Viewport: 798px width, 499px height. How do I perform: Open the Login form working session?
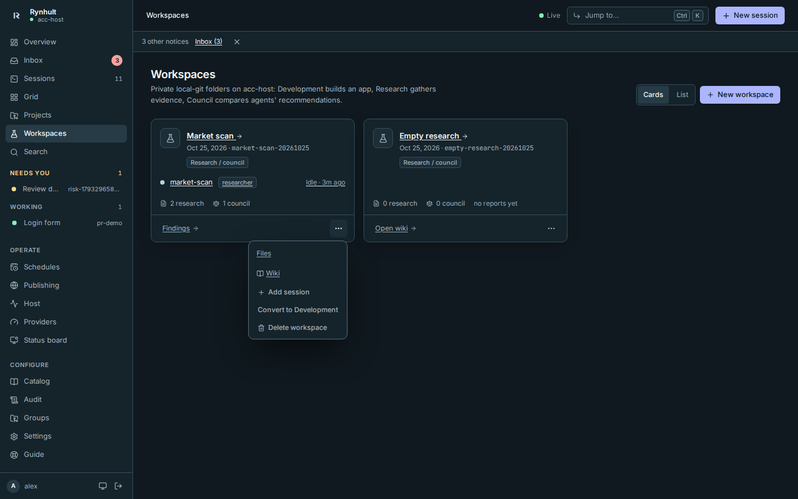[66, 223]
